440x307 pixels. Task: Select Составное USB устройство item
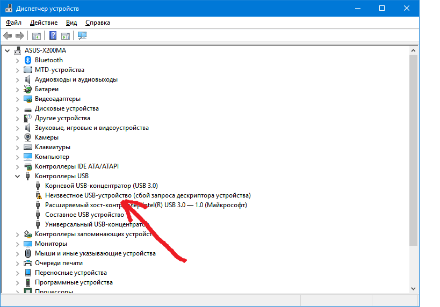84,215
